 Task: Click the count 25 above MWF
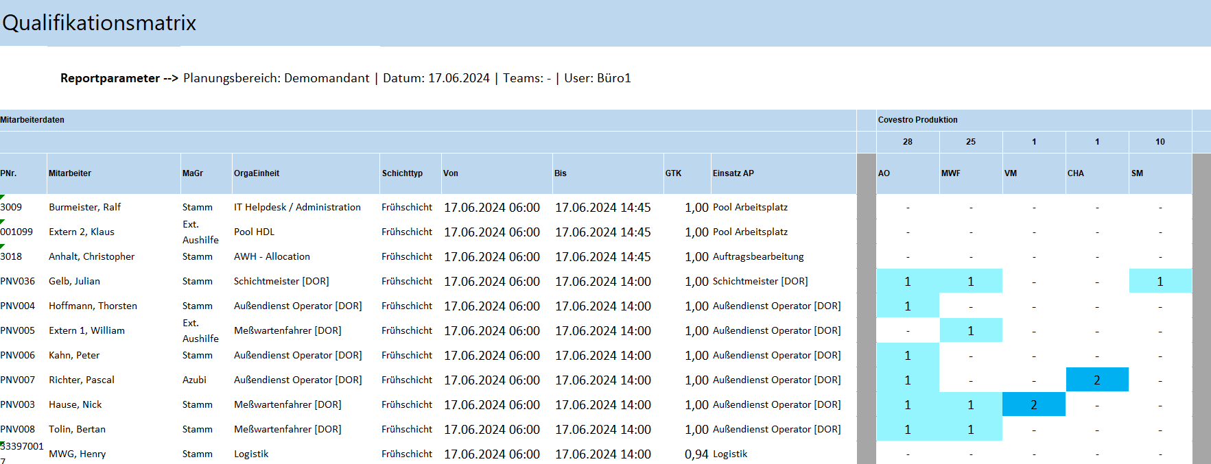point(971,142)
